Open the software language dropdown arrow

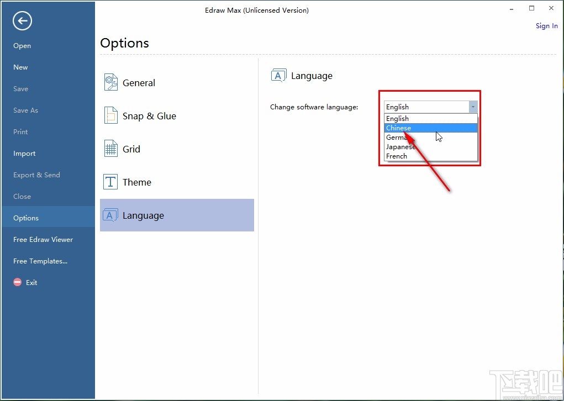[473, 107]
